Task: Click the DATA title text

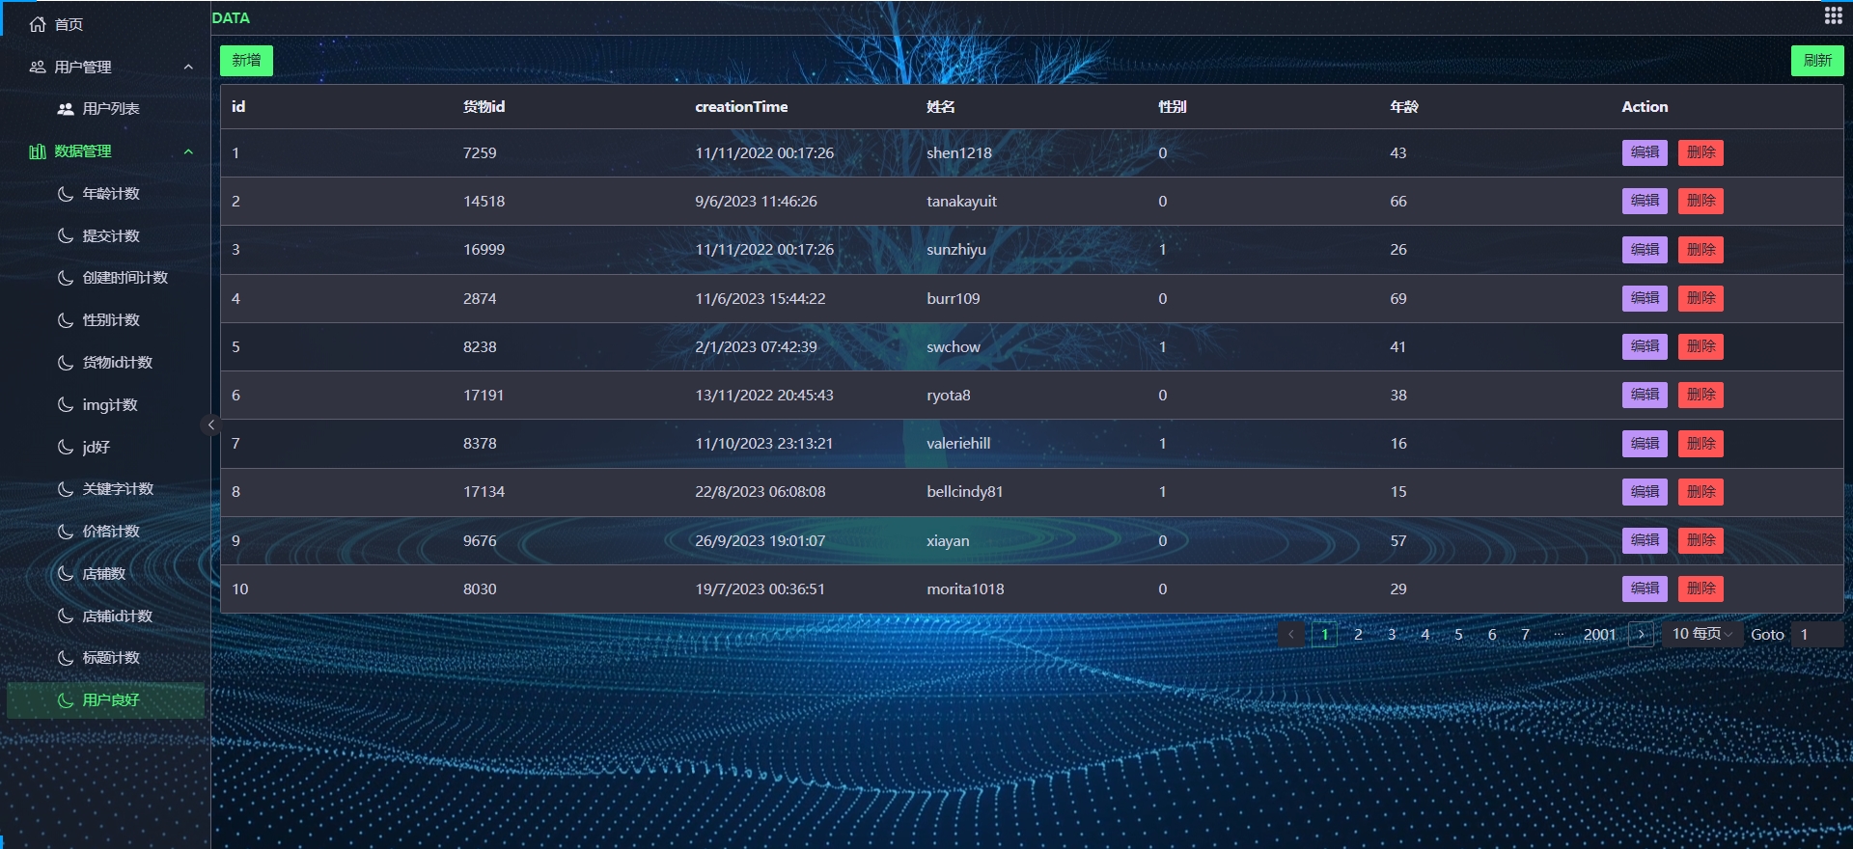Action: pyautogui.click(x=231, y=18)
